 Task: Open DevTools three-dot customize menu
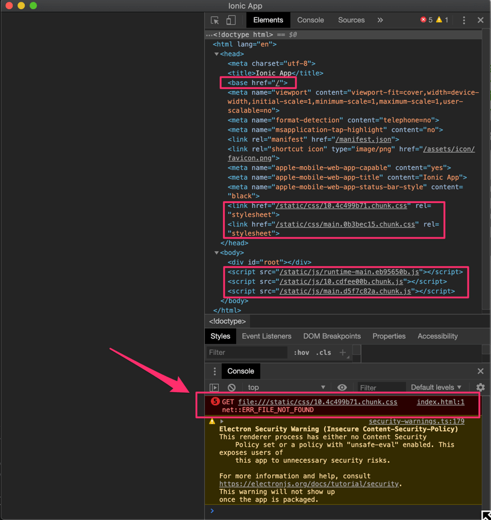(x=464, y=20)
